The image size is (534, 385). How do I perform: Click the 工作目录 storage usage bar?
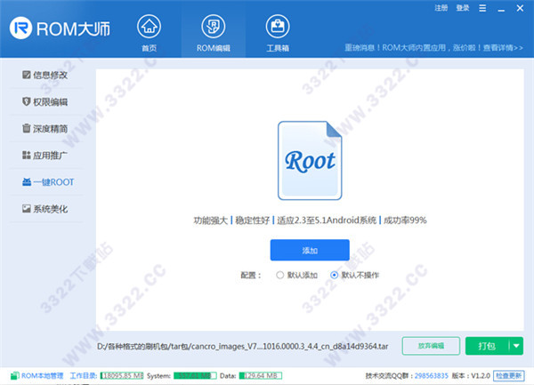pos(122,376)
